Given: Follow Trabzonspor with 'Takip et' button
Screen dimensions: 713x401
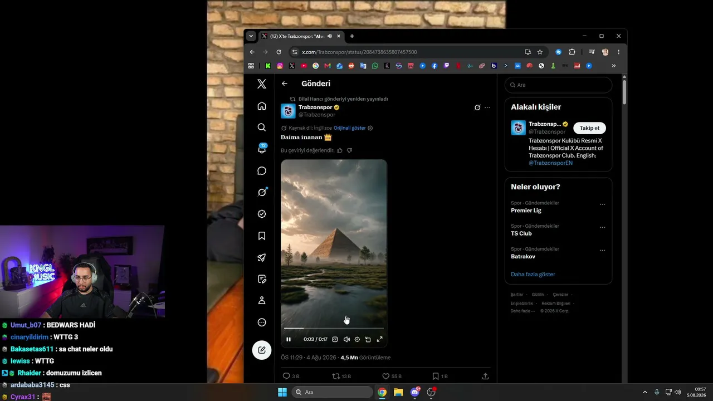Looking at the screenshot, I should coord(589,128).
